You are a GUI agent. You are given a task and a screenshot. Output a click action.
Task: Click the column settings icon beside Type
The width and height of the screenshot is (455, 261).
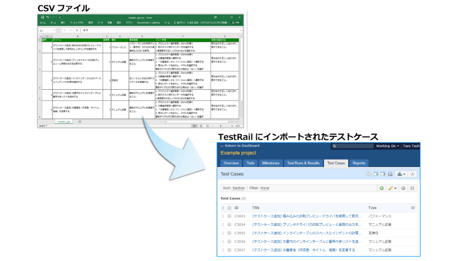413,208
